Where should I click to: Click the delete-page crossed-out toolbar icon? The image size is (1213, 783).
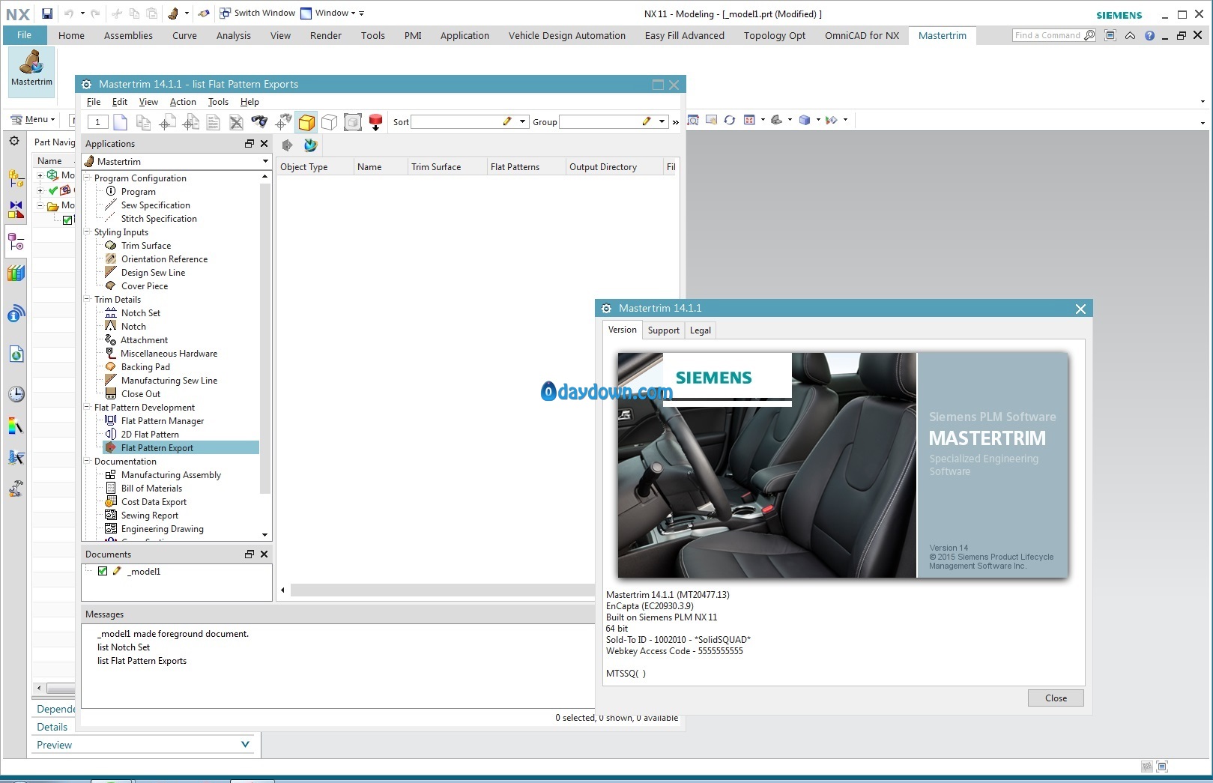click(236, 122)
